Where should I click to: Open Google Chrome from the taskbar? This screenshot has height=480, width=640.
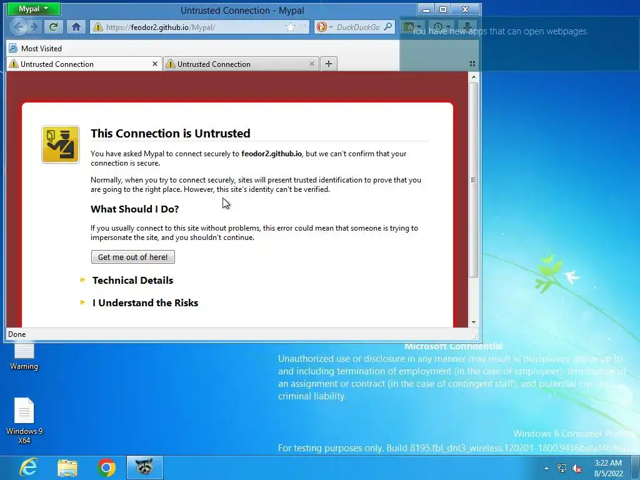tap(106, 467)
